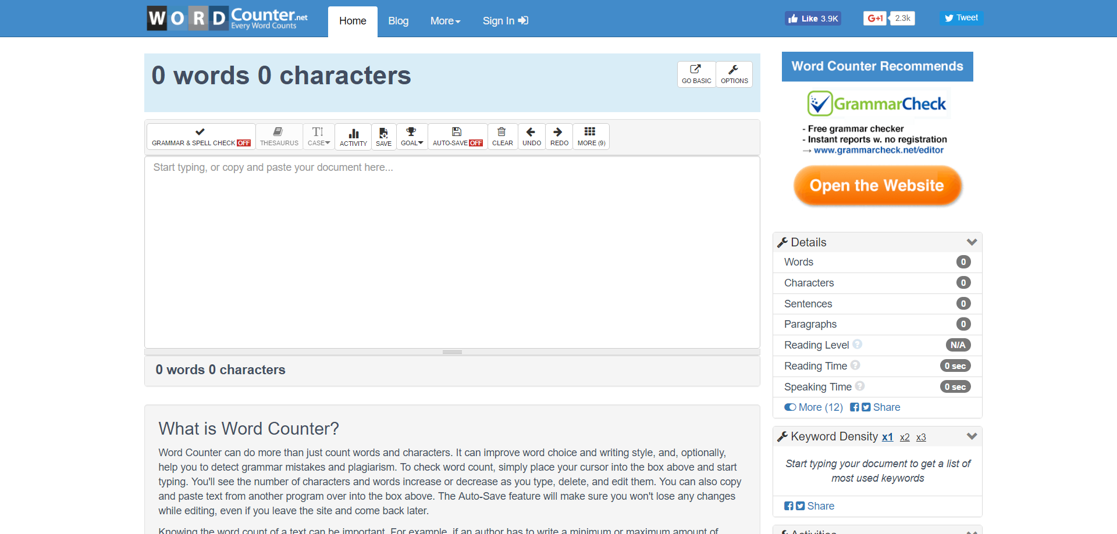Click the Speaking Time help icon
The image size is (1117, 534).
click(x=860, y=386)
